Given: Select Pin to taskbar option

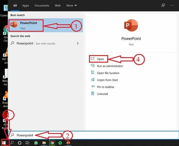Looking at the screenshot, I should pos(106,87).
